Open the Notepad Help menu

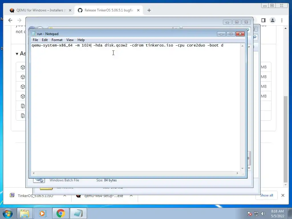(x=81, y=40)
